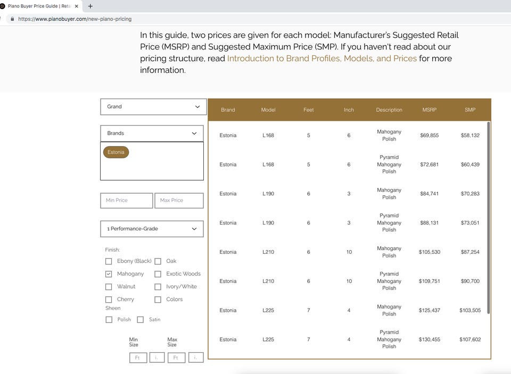Select the $109,751 MSRP cell
This screenshot has height=374, width=511.
tap(430, 281)
